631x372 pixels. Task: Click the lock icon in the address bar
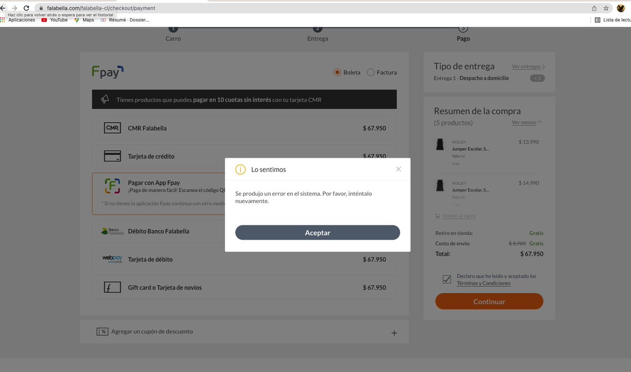tap(41, 8)
